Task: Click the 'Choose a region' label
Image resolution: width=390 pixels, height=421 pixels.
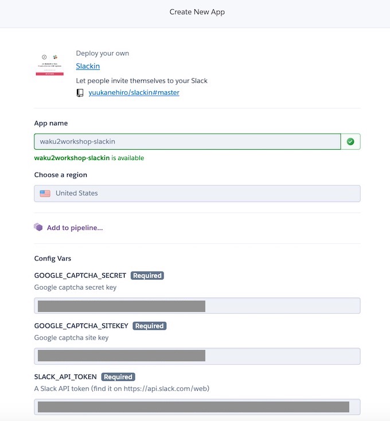Action: pyautogui.click(x=61, y=175)
